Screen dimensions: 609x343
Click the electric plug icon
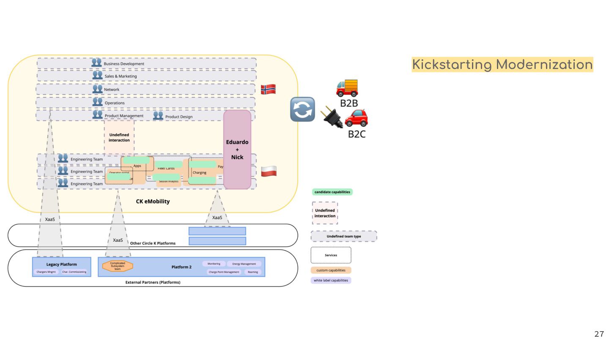pos(333,117)
